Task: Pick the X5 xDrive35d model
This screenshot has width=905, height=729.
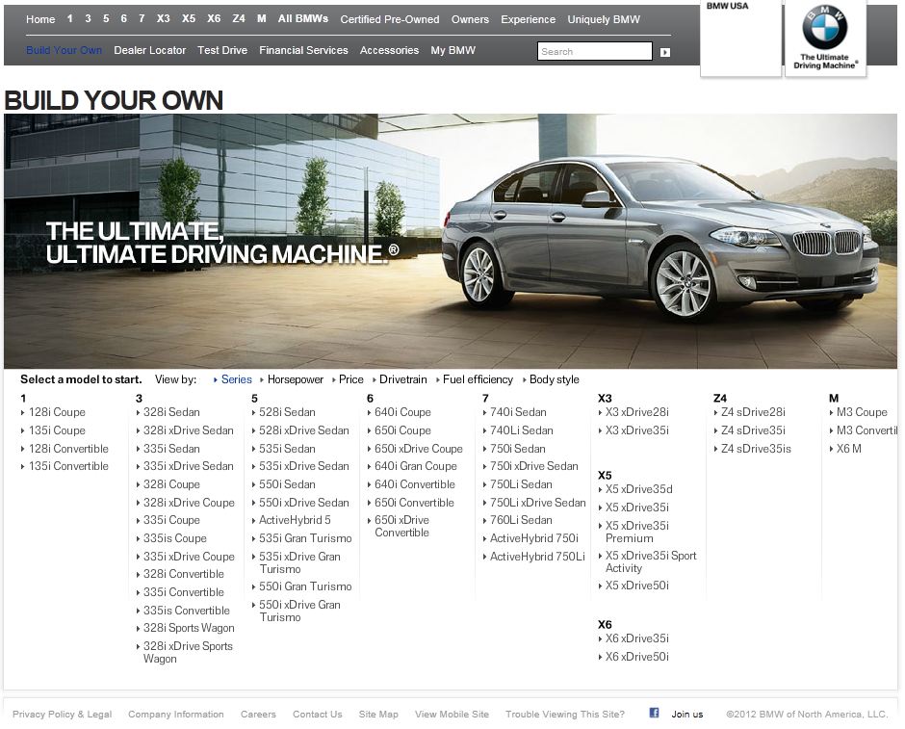Action: coord(638,489)
